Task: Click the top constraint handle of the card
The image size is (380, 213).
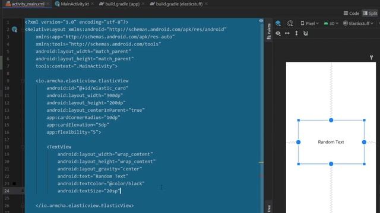Action: click(331, 120)
